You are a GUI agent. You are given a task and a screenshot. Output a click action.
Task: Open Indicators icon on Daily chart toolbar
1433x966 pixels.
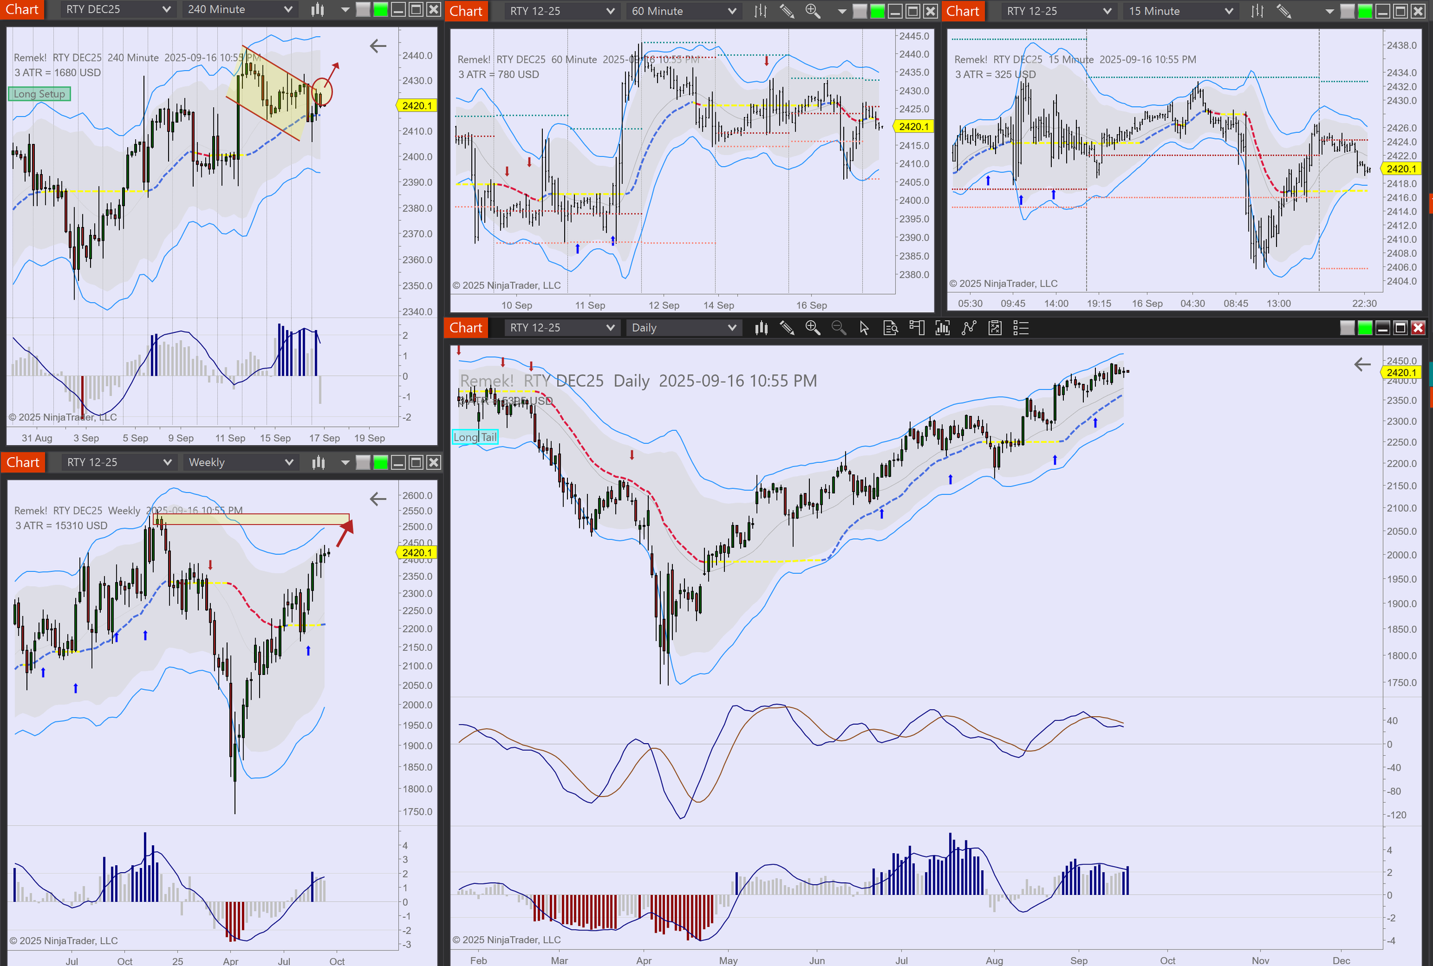[x=942, y=328]
